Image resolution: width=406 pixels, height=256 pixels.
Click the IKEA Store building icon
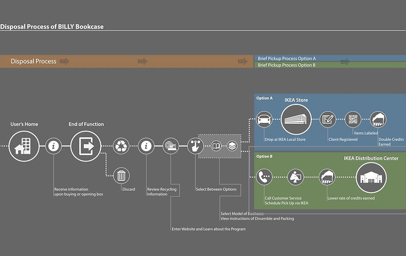click(296, 119)
